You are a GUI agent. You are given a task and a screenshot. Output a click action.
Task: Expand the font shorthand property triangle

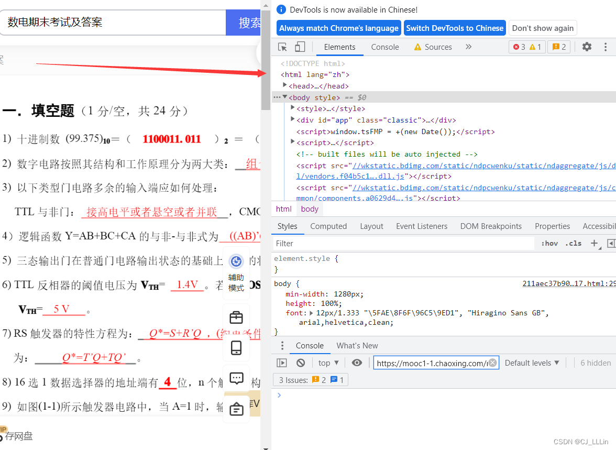311,313
